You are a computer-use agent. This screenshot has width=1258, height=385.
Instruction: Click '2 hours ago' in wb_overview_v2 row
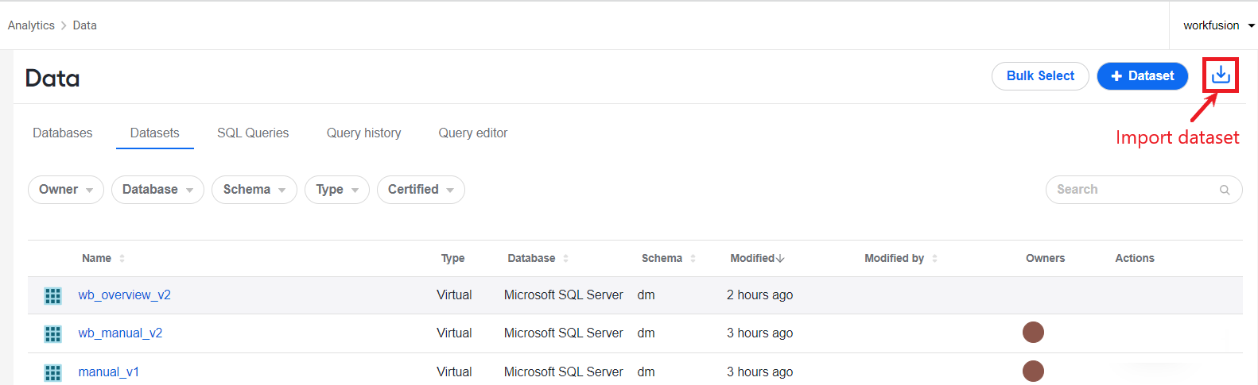[759, 295]
